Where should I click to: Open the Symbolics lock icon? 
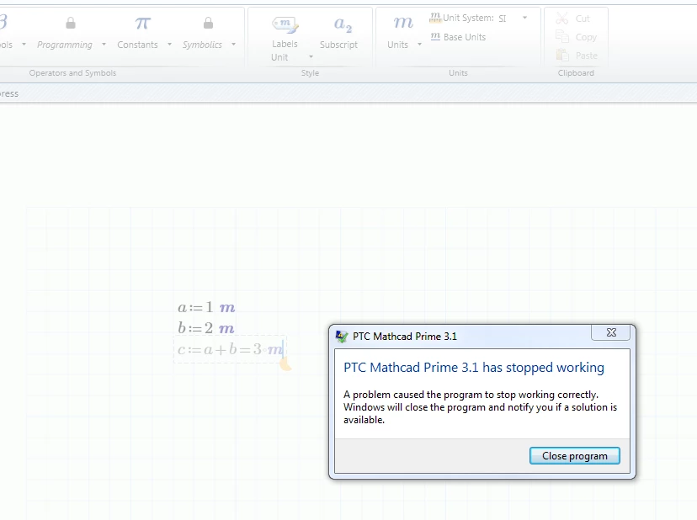click(208, 23)
